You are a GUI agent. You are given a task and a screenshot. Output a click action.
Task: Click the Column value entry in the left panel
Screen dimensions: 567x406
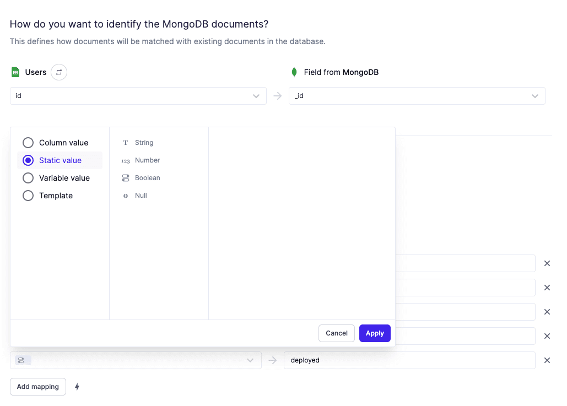[63, 142]
